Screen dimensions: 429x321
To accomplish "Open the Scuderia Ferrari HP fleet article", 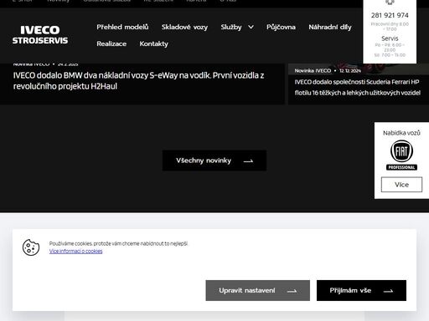I will coord(357,87).
